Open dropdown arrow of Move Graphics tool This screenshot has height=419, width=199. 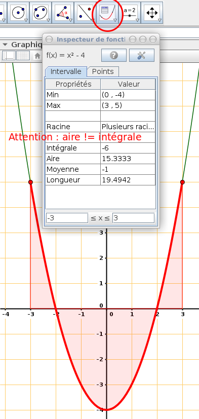click(x=160, y=20)
